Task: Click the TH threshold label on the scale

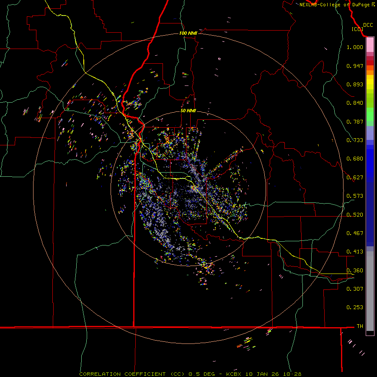Action: click(x=360, y=326)
